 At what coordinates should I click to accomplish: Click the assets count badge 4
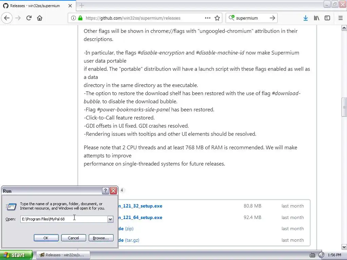[122, 190]
